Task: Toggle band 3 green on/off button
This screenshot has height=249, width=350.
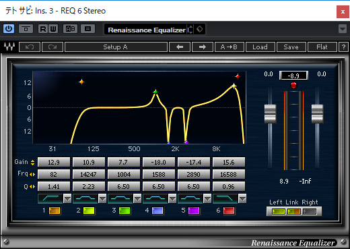Action: point(125,211)
